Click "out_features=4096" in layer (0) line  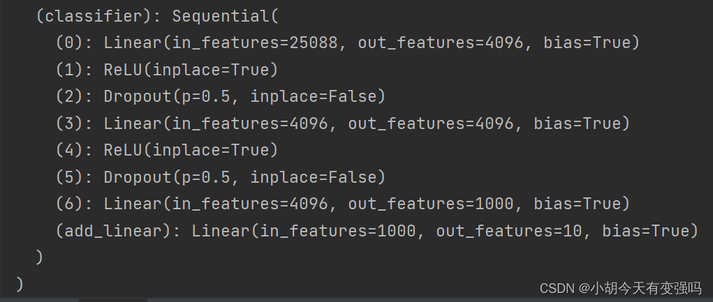440,43
